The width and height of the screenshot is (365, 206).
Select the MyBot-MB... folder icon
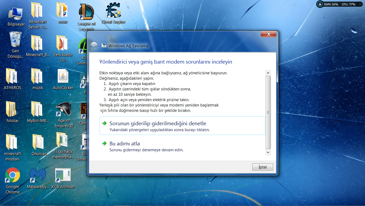click(x=38, y=112)
